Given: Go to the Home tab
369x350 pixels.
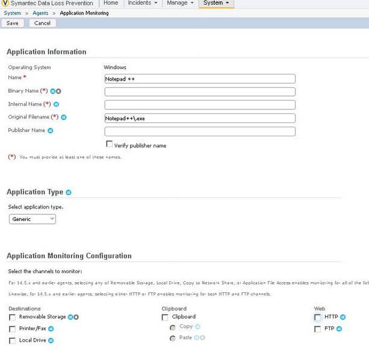Looking at the screenshot, I should (x=111, y=3).
